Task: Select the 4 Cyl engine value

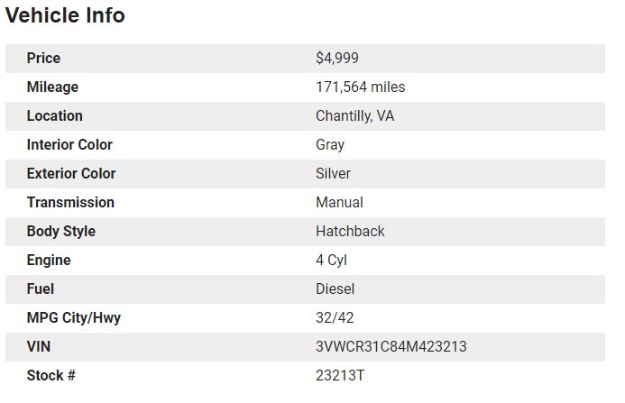Action: [331, 261]
